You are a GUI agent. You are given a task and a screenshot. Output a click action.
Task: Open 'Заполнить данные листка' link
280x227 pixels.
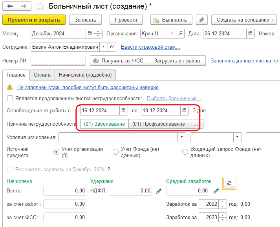245,61
